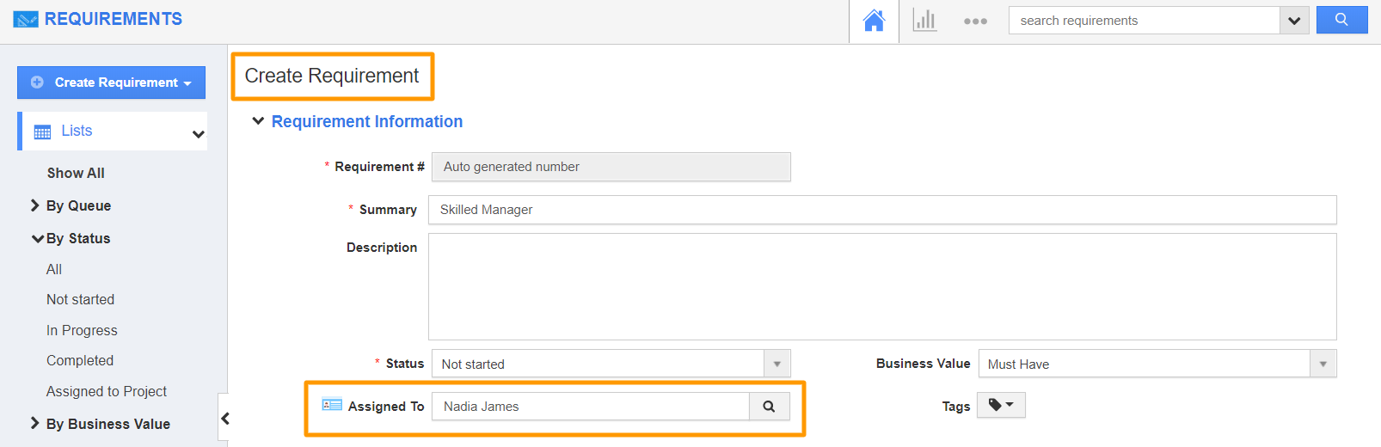The width and height of the screenshot is (1381, 447).
Task: Click the Lists table icon
Action: (42, 132)
